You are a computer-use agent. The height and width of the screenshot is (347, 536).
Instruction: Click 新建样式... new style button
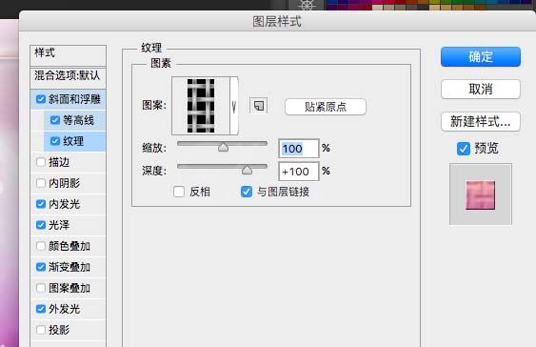coord(480,121)
